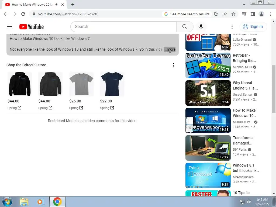
Task: Go to YouTube home via logo
Action: pos(32,27)
